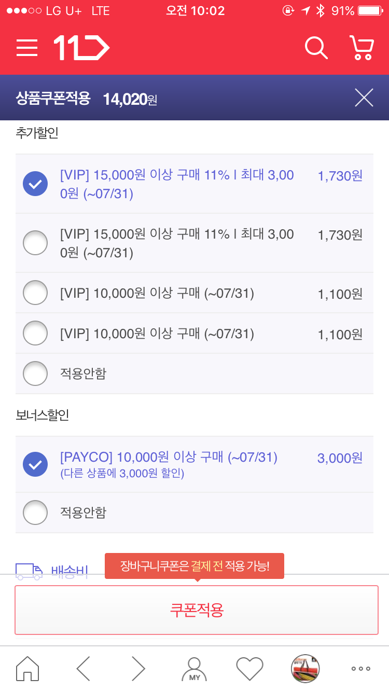This screenshot has height=692, width=389.
Task: Tap the 11st logo
Action: (81, 48)
